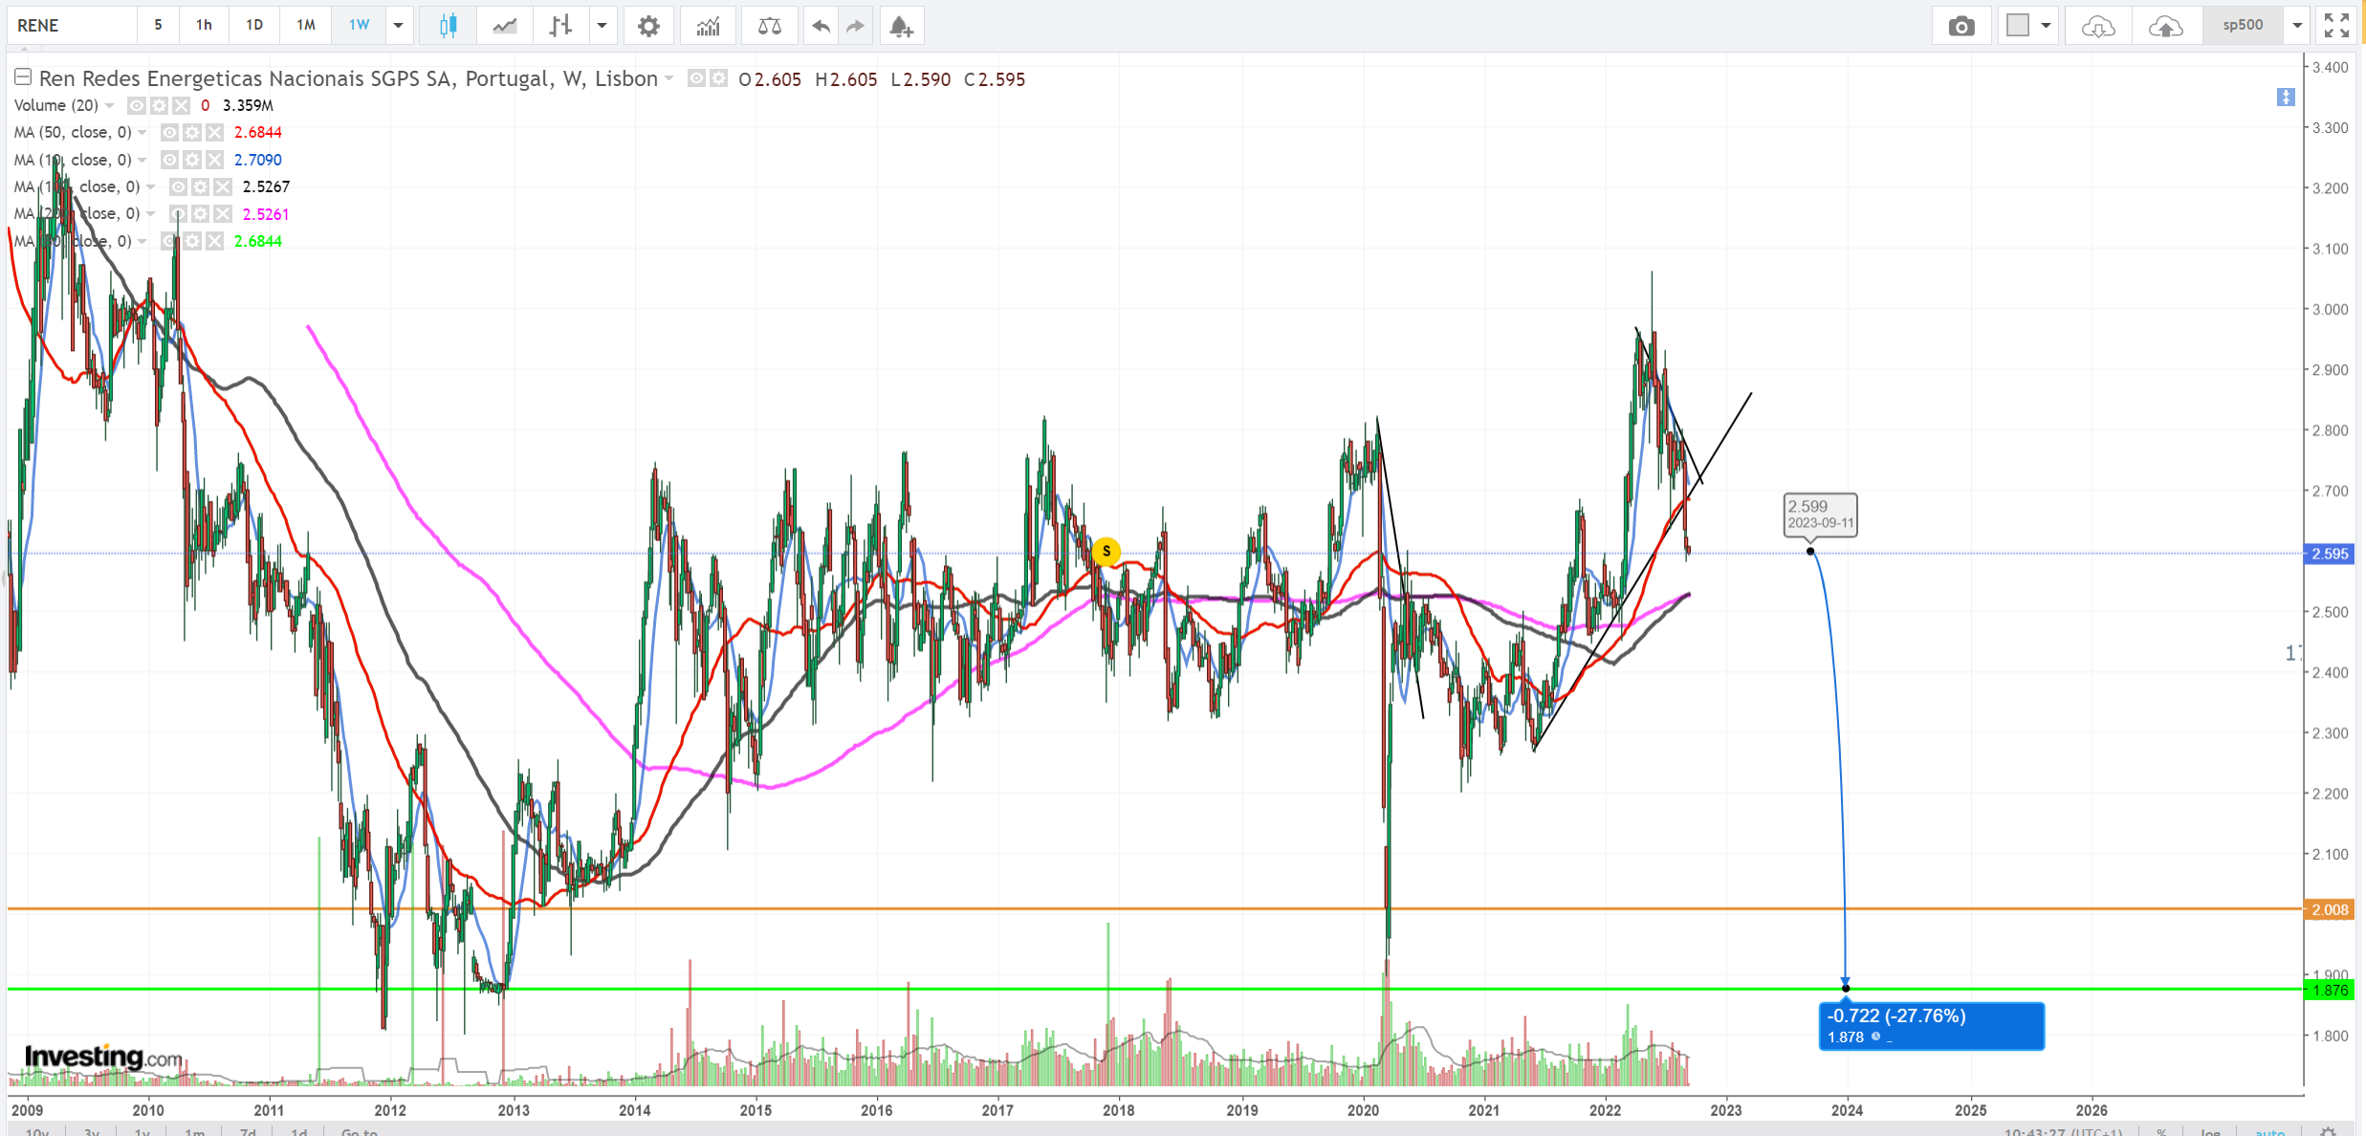Image resolution: width=2366 pixels, height=1136 pixels.
Task: Open the timeframe interval dropdown arrow
Action: (x=398, y=26)
